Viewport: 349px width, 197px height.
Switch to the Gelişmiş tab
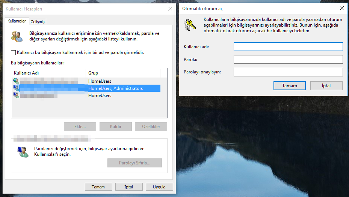click(x=38, y=22)
